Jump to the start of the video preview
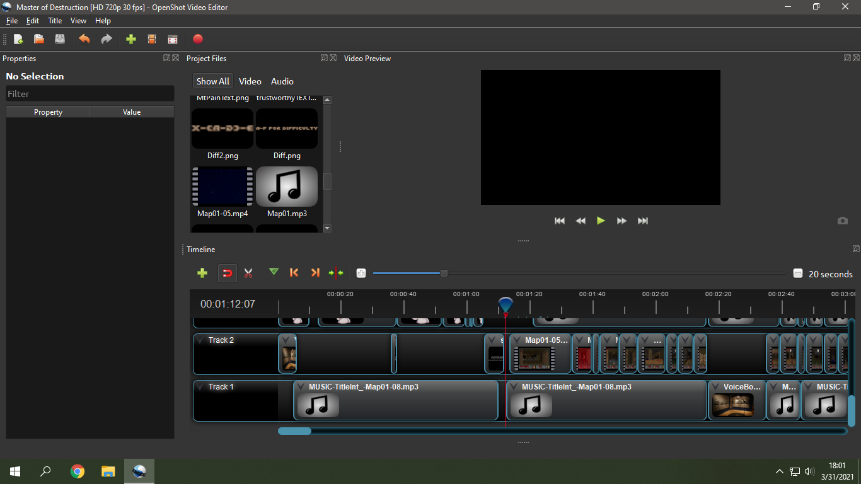Screen dimensions: 861x484 560,221
